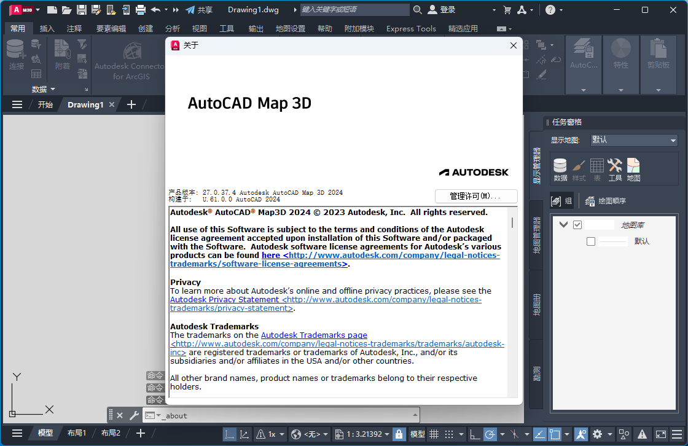
Task: Click the keyword search input field
Action: pos(354,10)
